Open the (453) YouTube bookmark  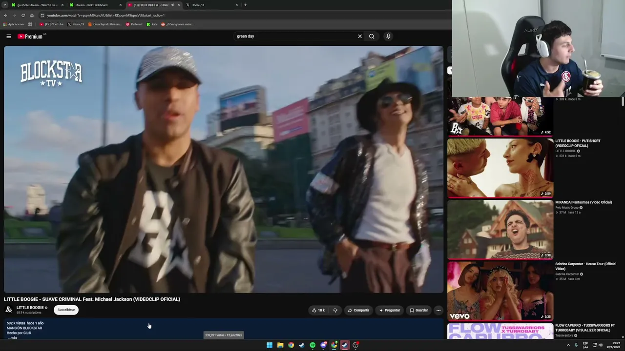tap(52, 24)
